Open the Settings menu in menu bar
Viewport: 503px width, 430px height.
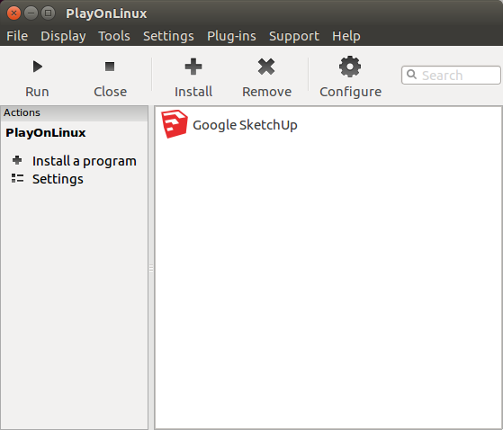coord(168,36)
